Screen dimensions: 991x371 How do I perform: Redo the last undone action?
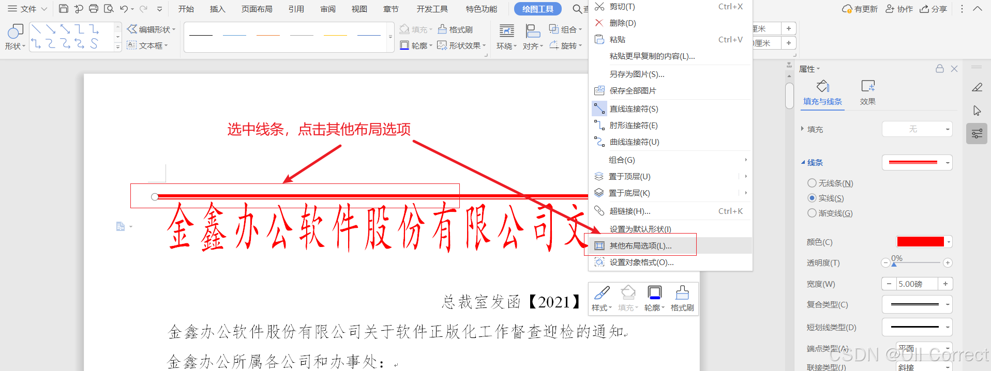[143, 9]
